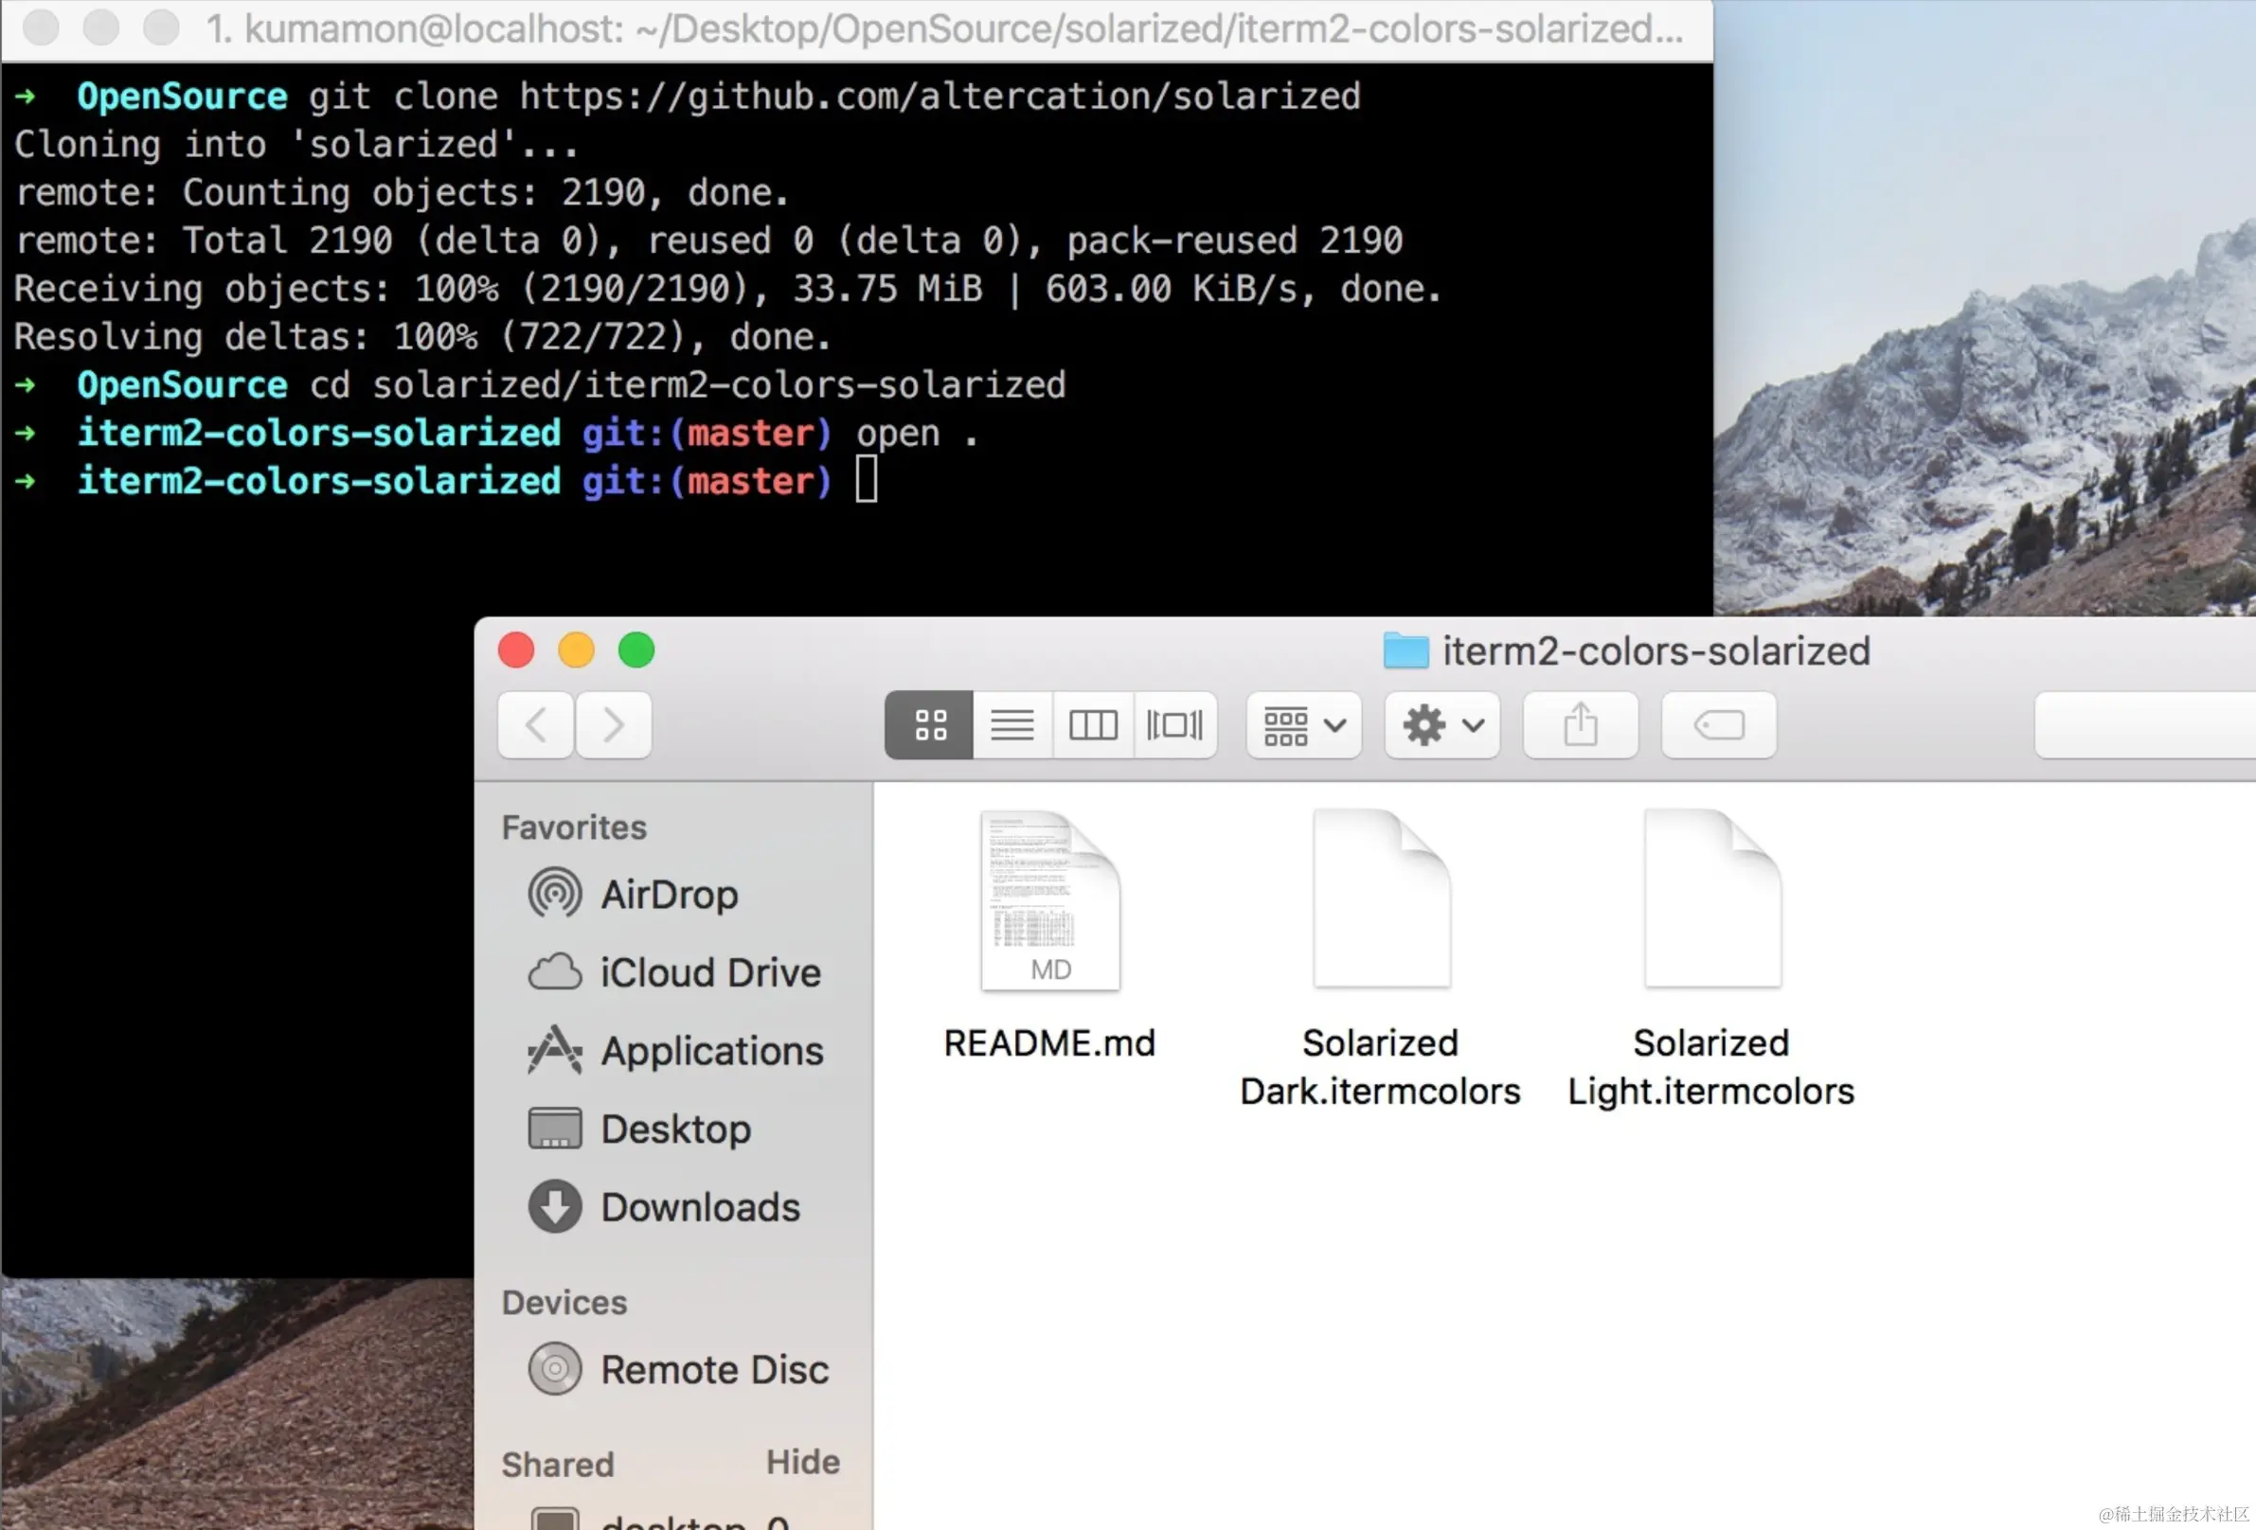Screen dimensions: 2256x1530
Task: Switch Finder to column view
Action: tap(1093, 724)
